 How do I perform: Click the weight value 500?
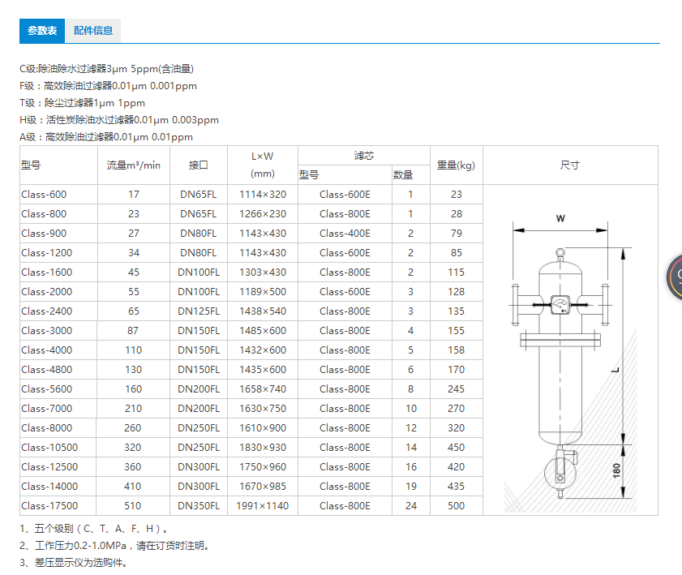457,506
